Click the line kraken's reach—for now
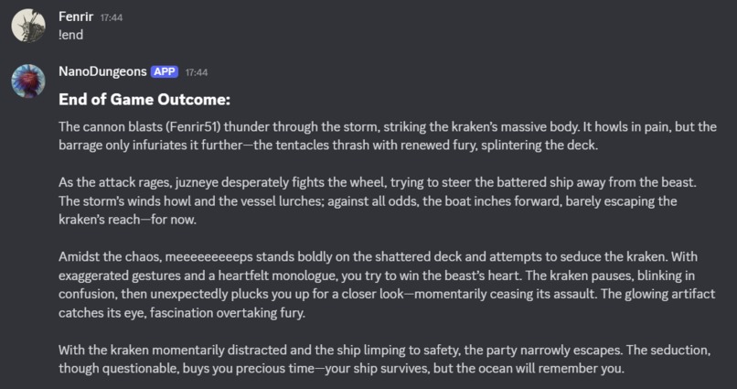The image size is (737, 389). point(127,220)
